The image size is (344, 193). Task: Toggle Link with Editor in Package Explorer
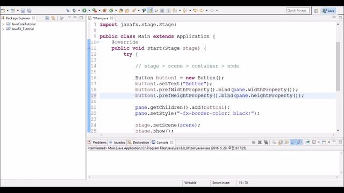click(x=53, y=18)
